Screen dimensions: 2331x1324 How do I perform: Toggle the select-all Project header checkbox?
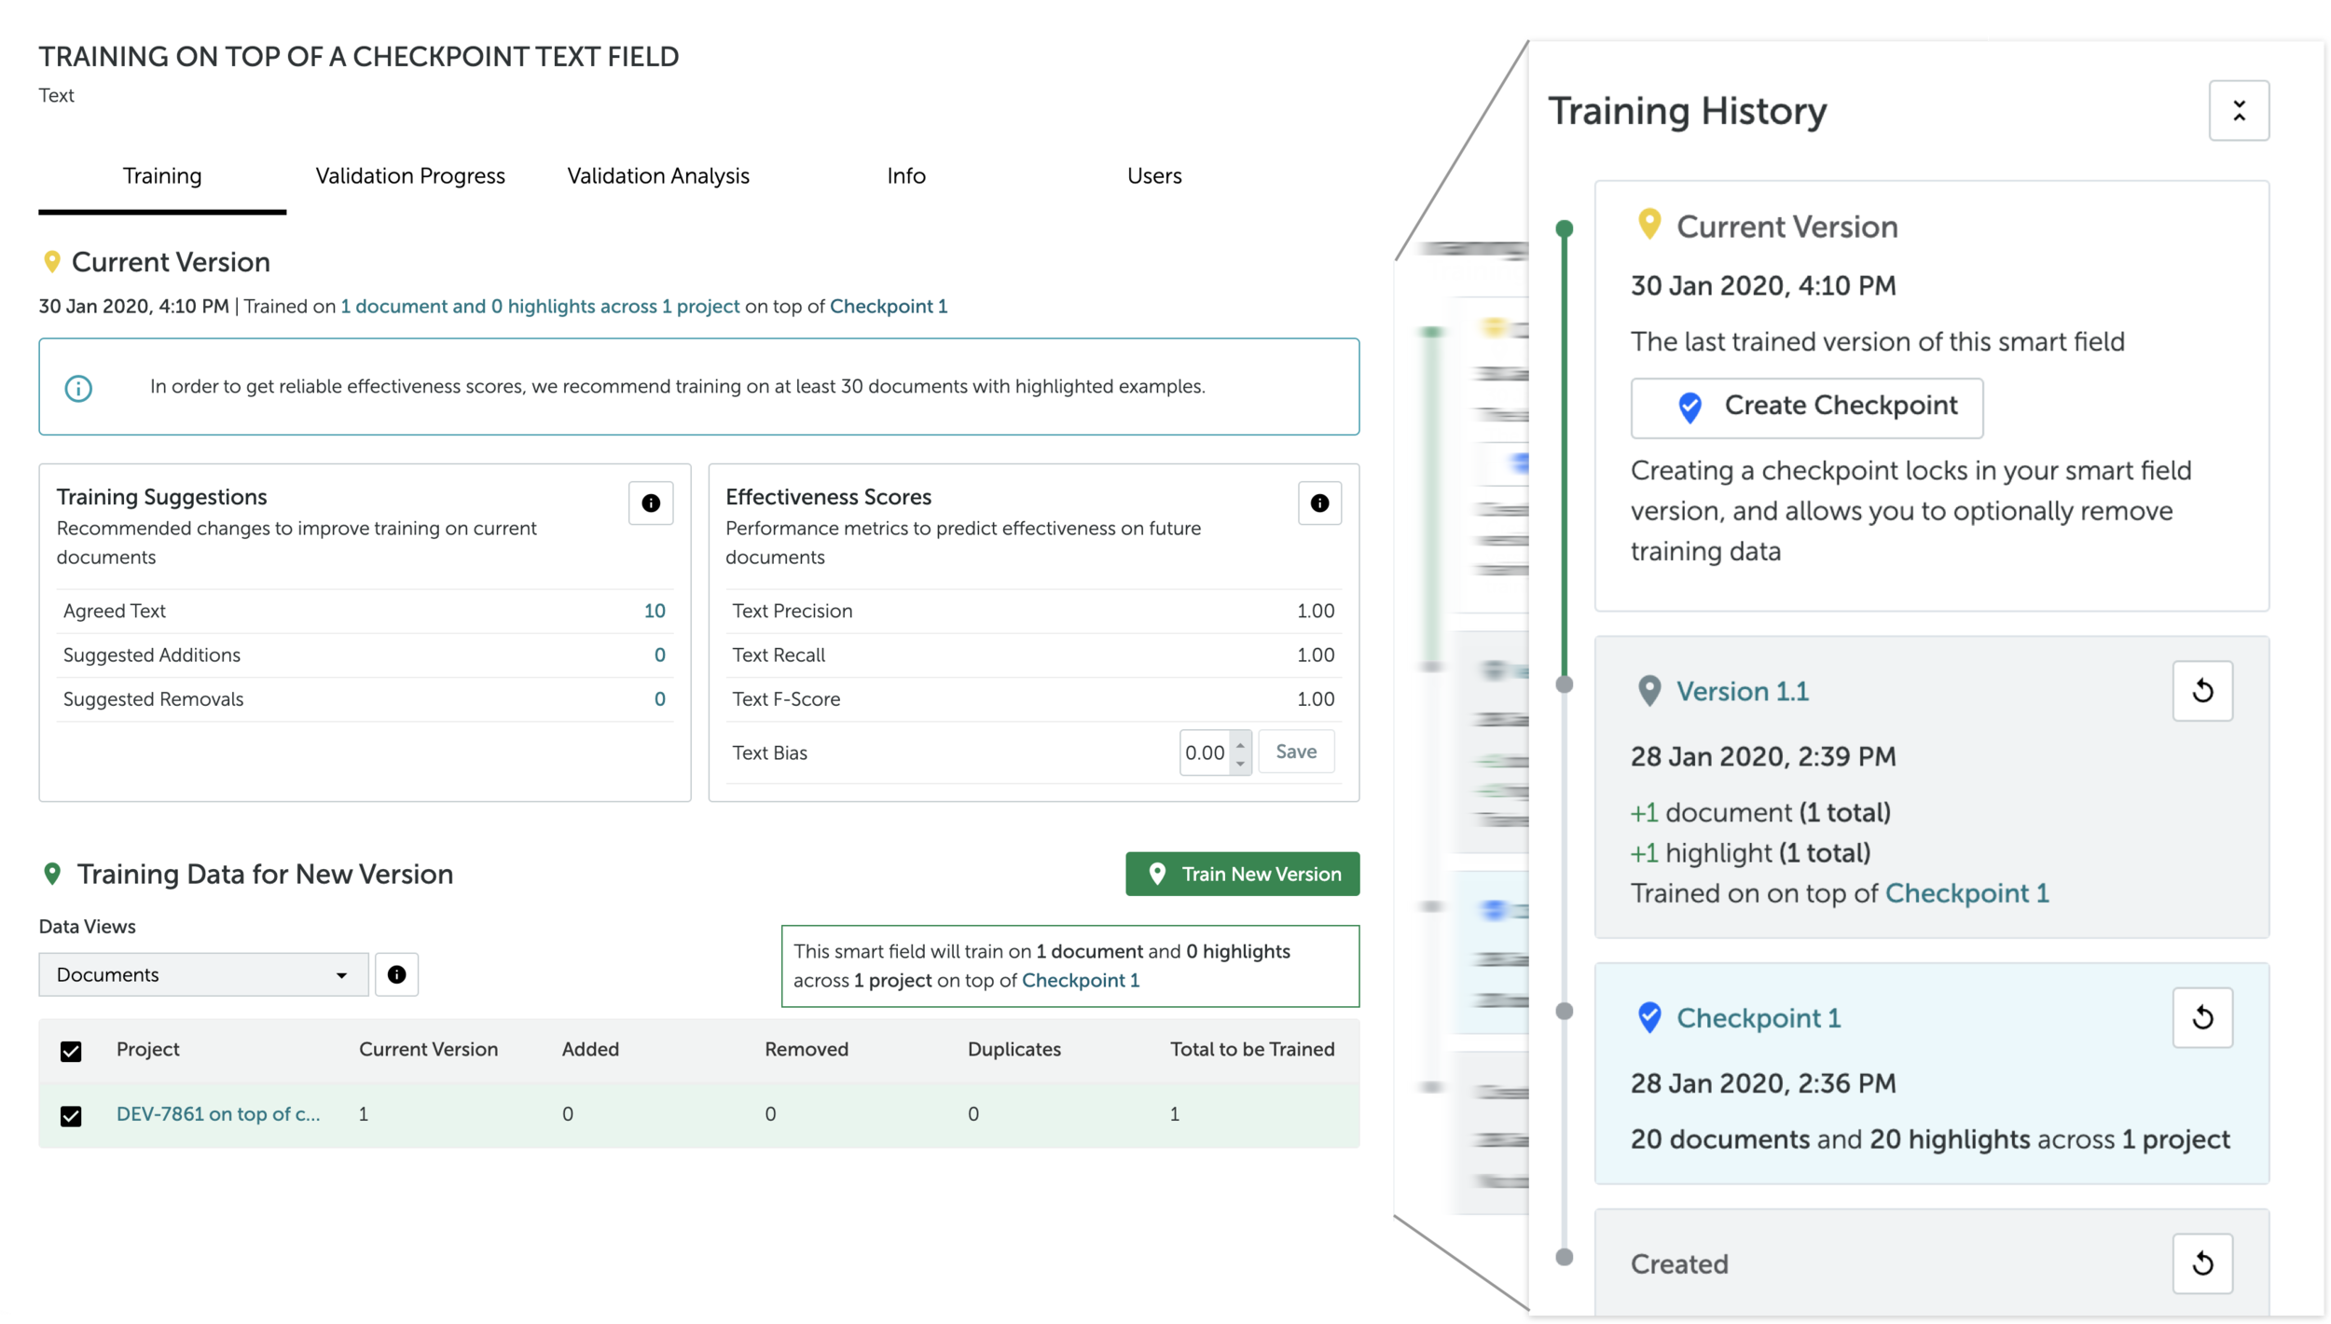tap(71, 1051)
